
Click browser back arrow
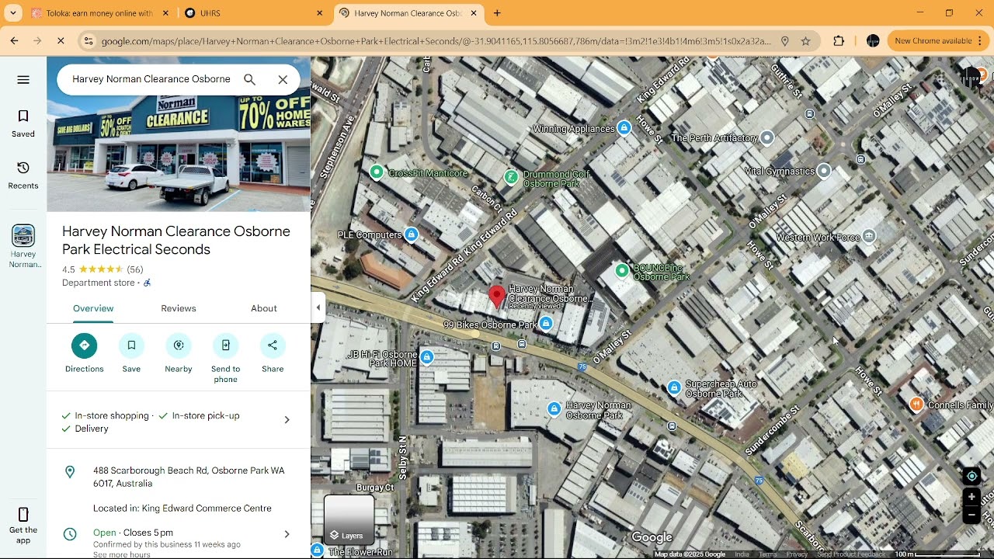point(14,41)
